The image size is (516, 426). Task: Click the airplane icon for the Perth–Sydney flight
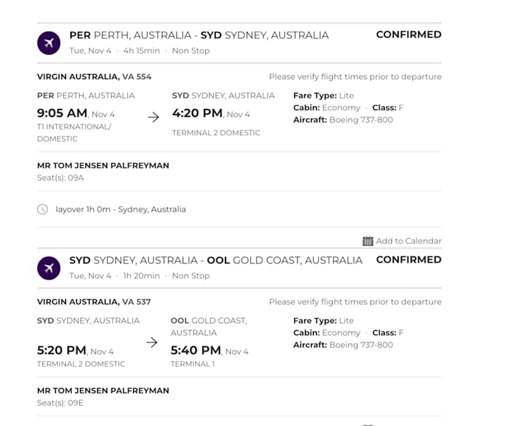tap(49, 42)
